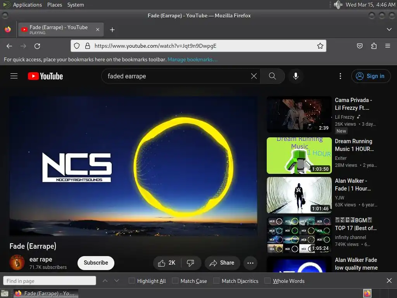Click the browser forward arrow
Screen dimensions: 397x298
[x=23, y=46]
